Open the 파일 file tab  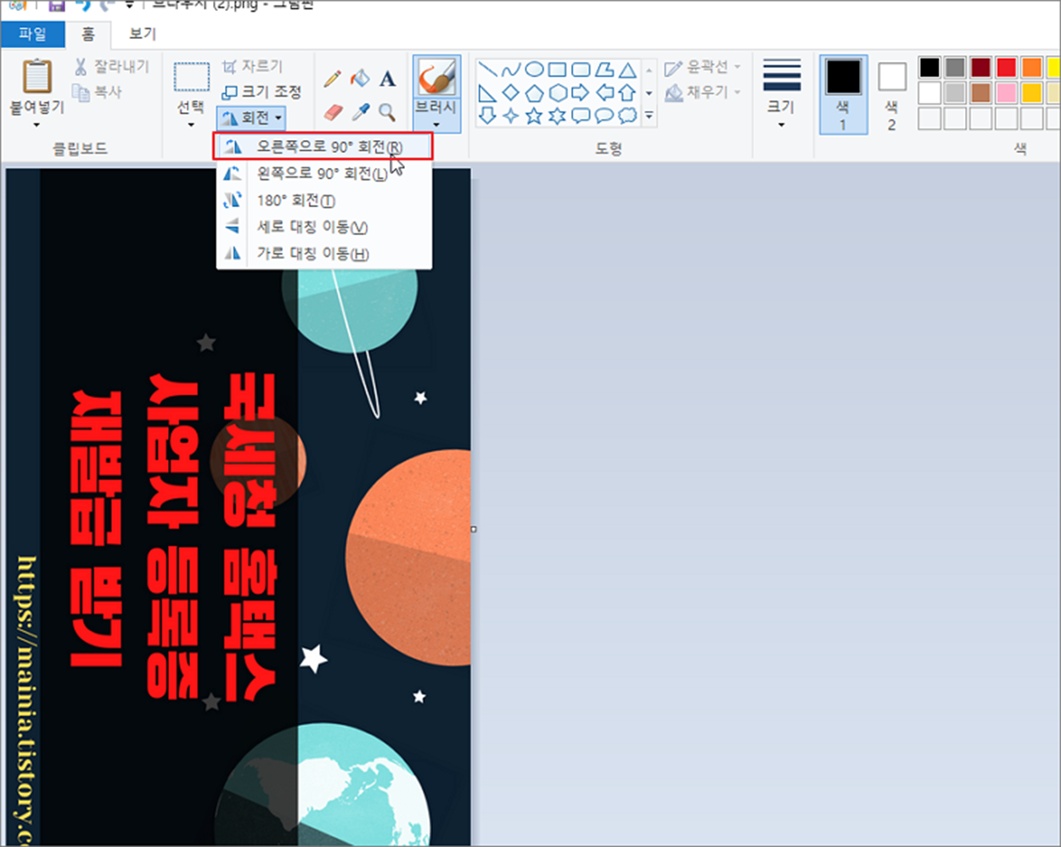click(32, 34)
